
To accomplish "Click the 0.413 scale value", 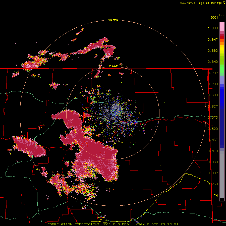I will point(213,151).
